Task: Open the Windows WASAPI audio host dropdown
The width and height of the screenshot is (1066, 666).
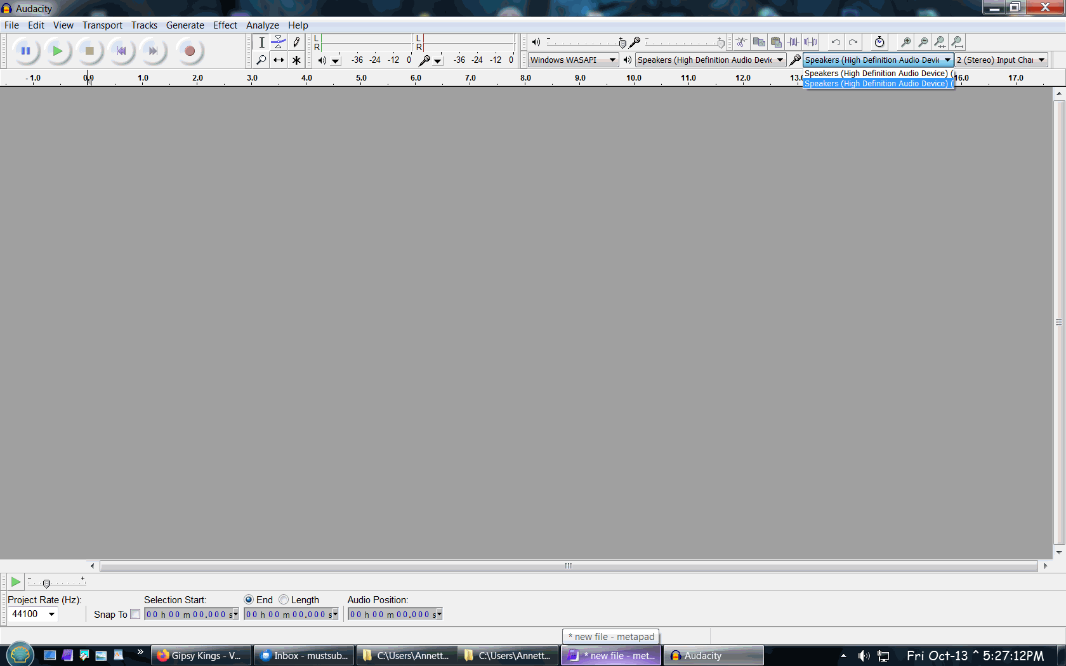Action: 573,60
